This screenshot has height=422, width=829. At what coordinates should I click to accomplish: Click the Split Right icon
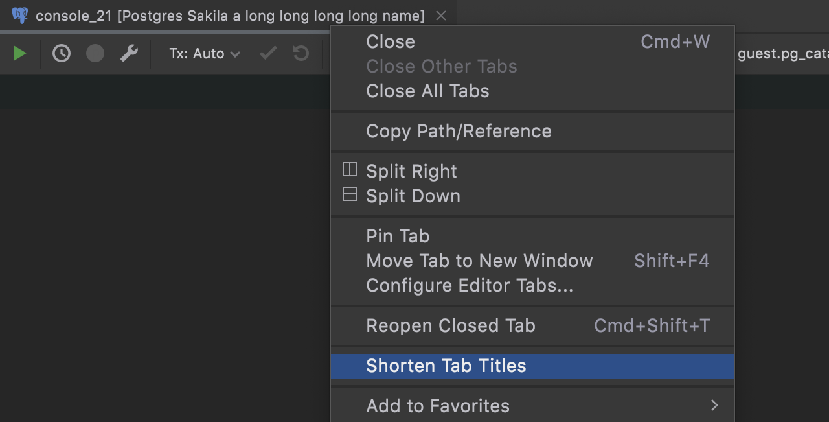click(x=350, y=170)
